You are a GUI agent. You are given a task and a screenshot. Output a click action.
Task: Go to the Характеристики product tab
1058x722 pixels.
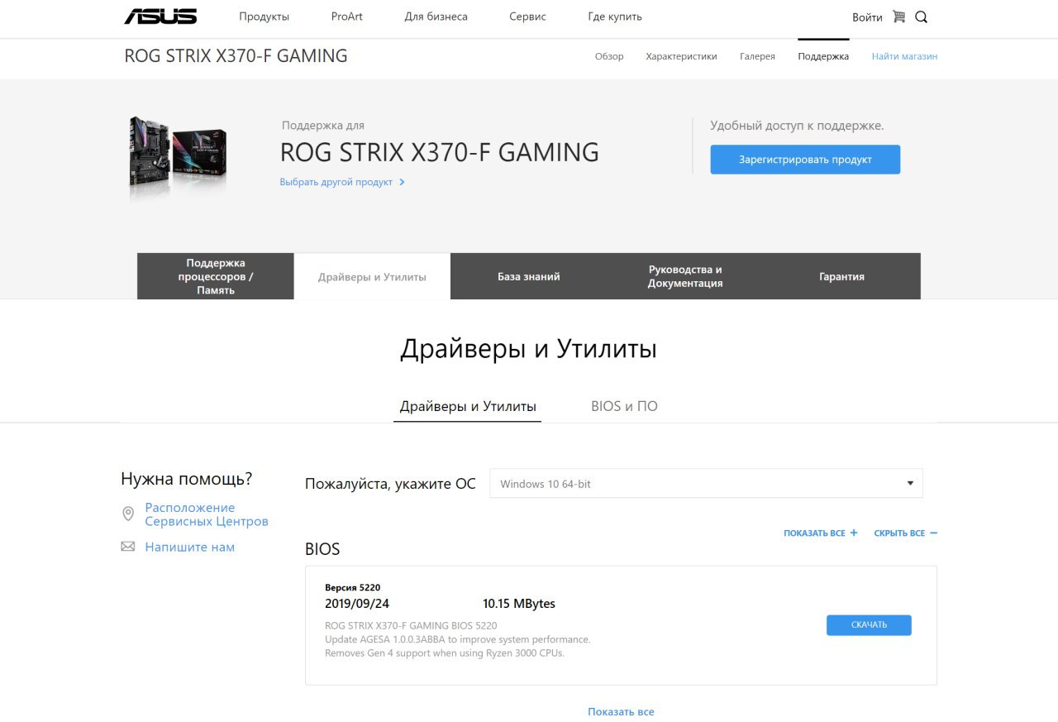click(681, 56)
